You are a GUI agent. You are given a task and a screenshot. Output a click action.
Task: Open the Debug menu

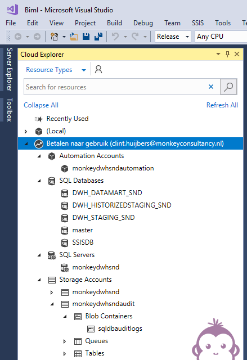[143, 23]
